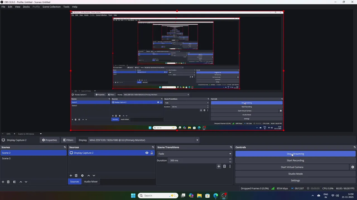Click the Stop Streaming button
The image size is (357, 200).
coord(295,154)
